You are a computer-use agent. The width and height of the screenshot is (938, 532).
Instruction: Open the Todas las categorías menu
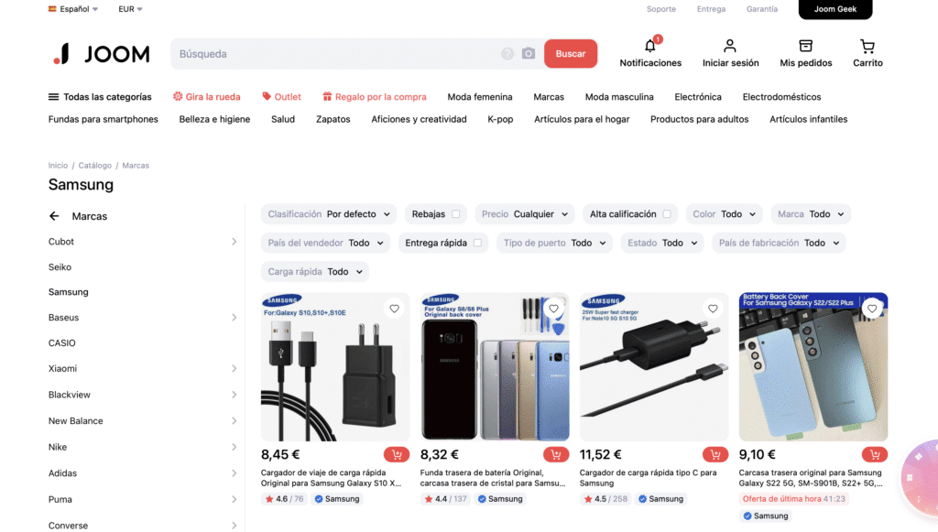[x=100, y=97]
